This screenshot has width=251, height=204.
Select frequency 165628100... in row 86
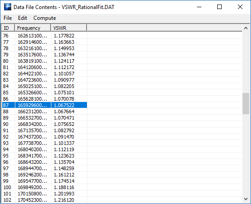tap(32, 99)
